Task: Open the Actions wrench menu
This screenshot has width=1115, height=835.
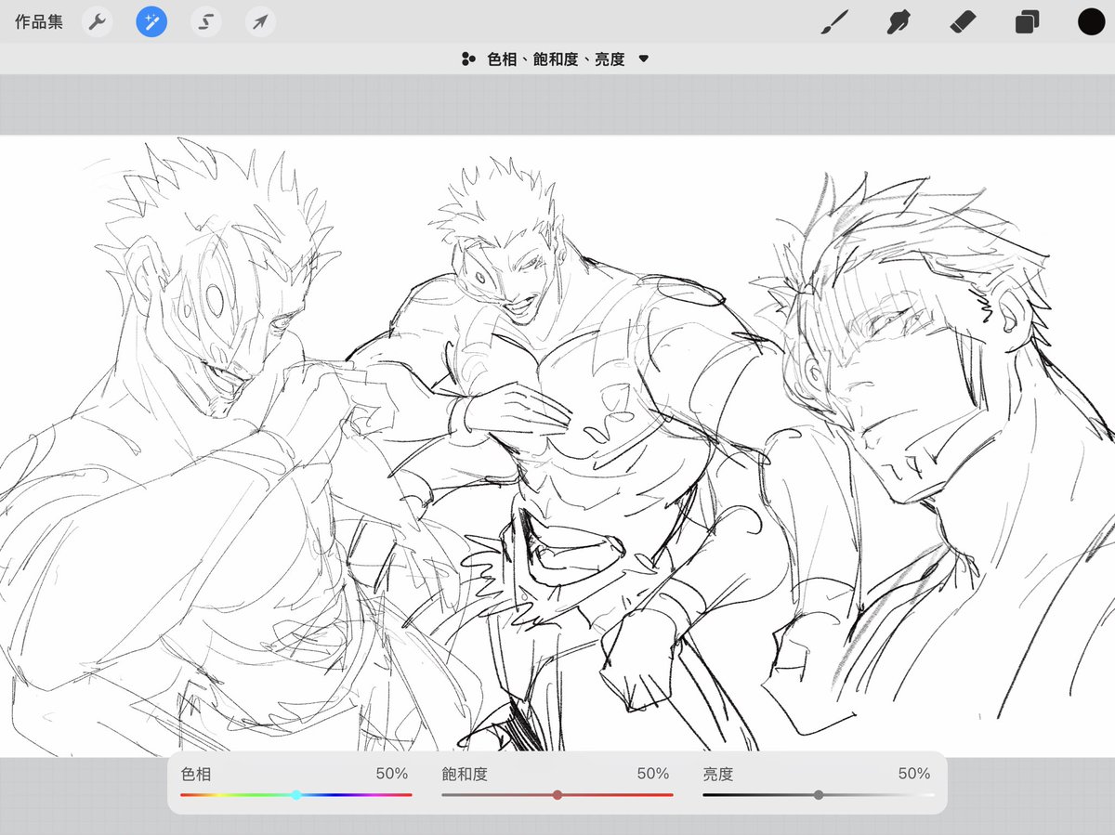Action: [98, 22]
